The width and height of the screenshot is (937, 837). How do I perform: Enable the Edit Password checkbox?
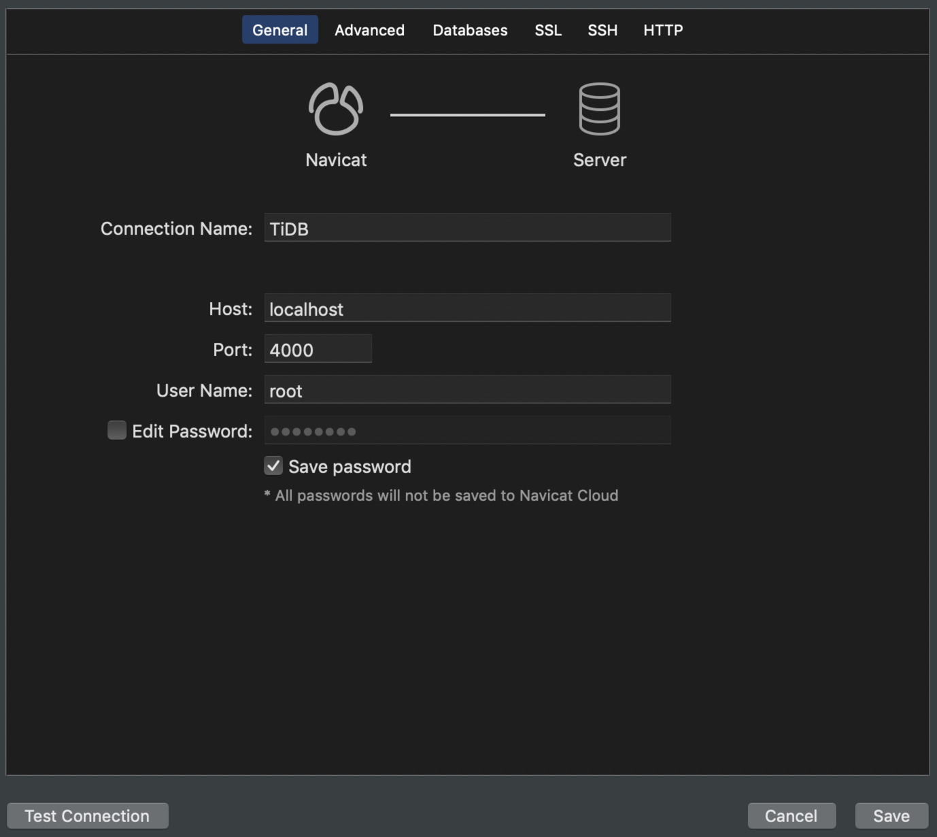point(117,430)
